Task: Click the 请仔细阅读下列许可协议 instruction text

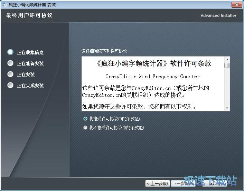Action: click(x=105, y=51)
